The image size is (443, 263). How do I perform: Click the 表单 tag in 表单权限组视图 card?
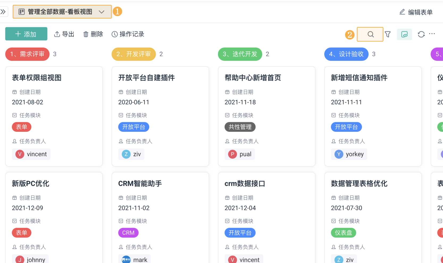pyautogui.click(x=22, y=127)
